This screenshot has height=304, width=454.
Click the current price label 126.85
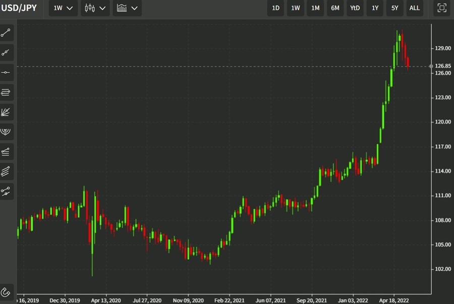coord(443,66)
